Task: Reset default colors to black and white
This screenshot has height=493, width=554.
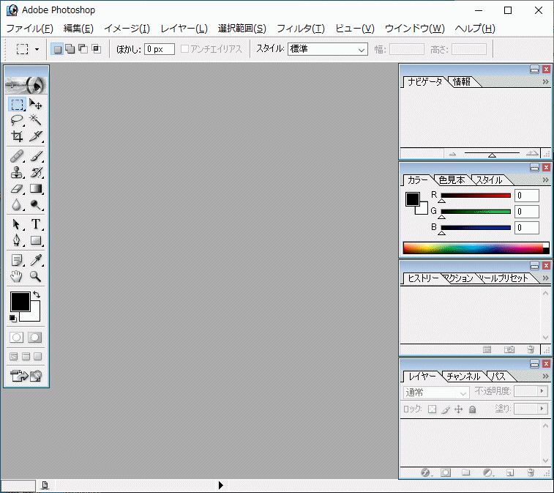Action: (12, 318)
